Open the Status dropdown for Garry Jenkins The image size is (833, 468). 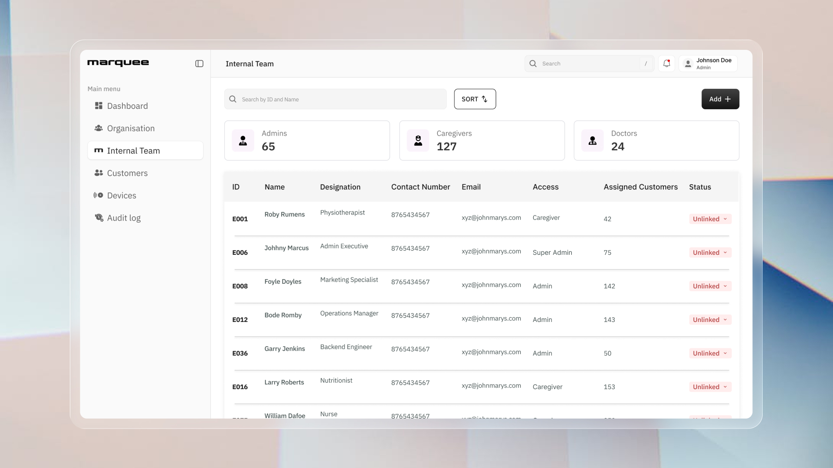[x=710, y=353]
